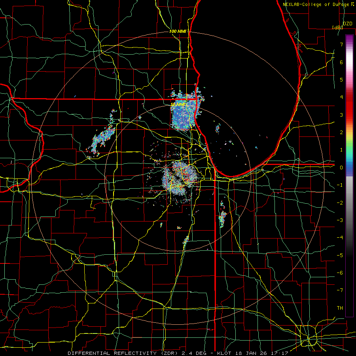Screen dimensions: 356x356
Task: Select the -7 value on the color scale
Action: coord(340,290)
